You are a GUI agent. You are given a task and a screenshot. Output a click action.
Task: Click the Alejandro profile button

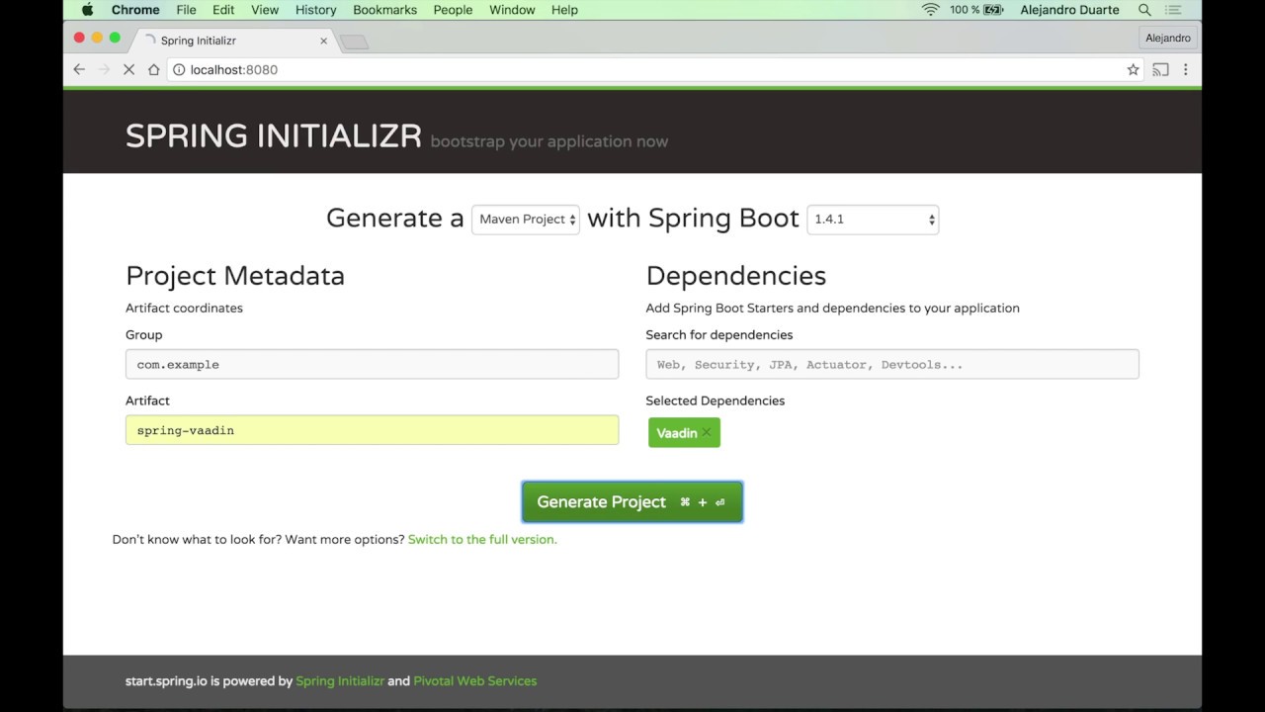point(1168,38)
